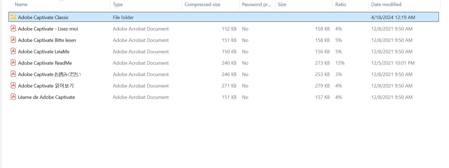This screenshot has height=168, width=449.
Task: Click the Password protected column header
Action: click(x=256, y=5)
